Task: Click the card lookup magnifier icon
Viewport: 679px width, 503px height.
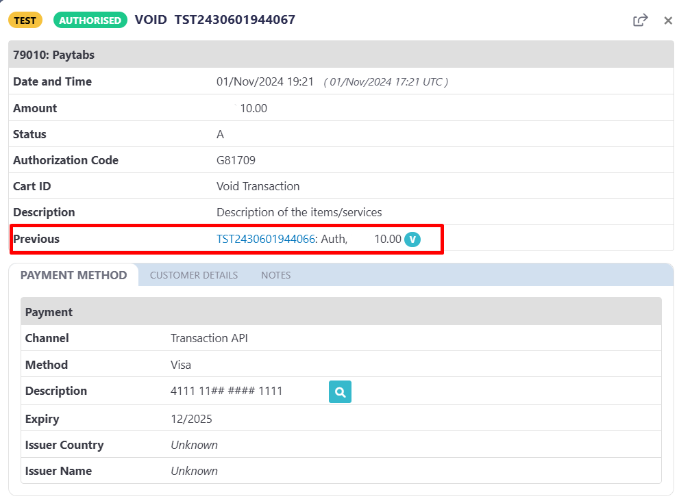Action: [340, 392]
